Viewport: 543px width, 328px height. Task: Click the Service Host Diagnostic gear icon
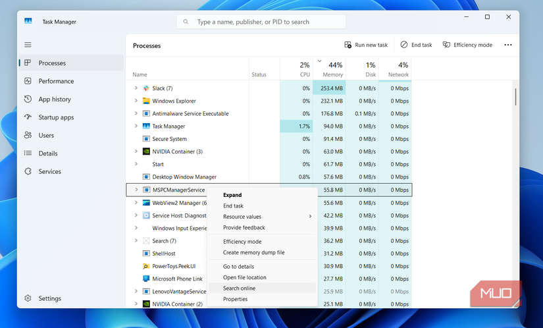[x=146, y=215]
